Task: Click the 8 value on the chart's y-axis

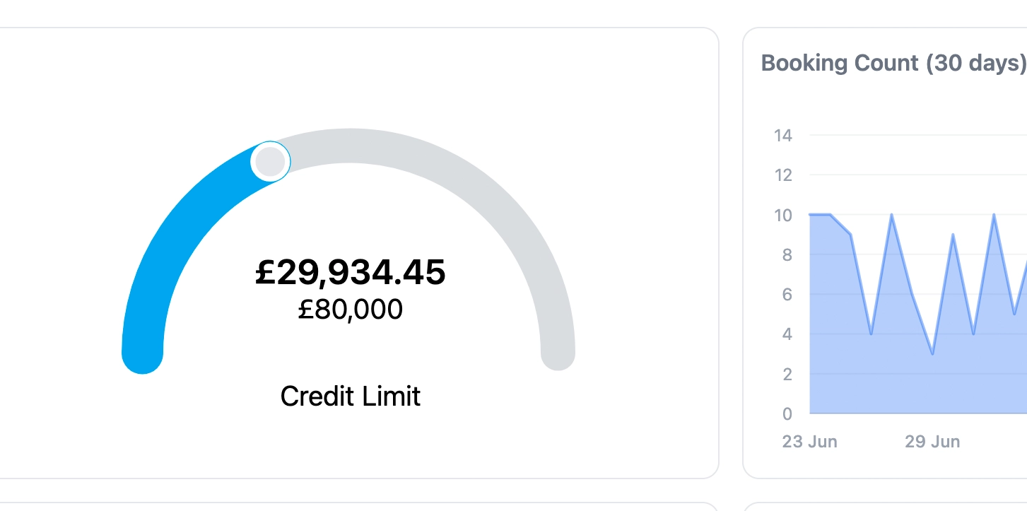Action: pos(787,254)
